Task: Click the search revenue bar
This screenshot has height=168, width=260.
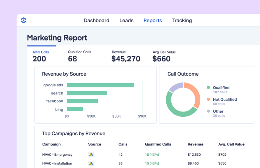Action: [87, 93]
